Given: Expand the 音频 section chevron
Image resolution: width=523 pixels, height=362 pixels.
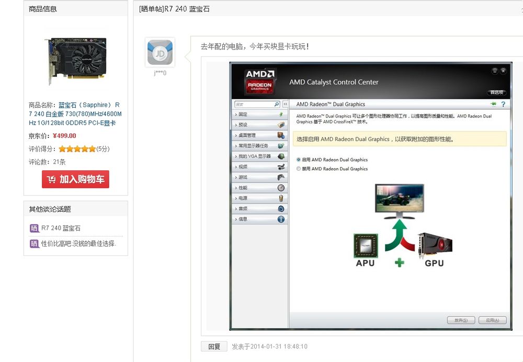Looking at the screenshot, I should point(236,209).
